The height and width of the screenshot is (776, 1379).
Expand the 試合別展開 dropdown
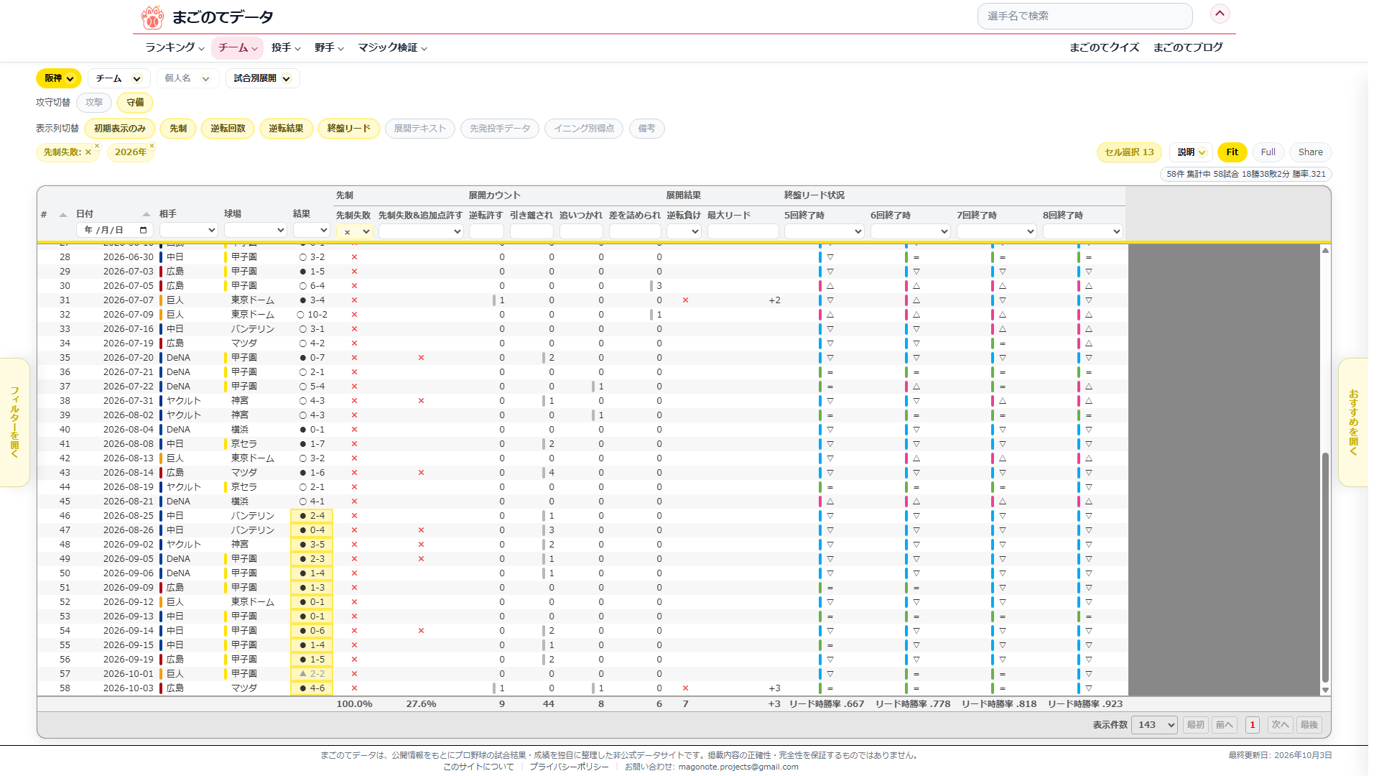point(262,78)
